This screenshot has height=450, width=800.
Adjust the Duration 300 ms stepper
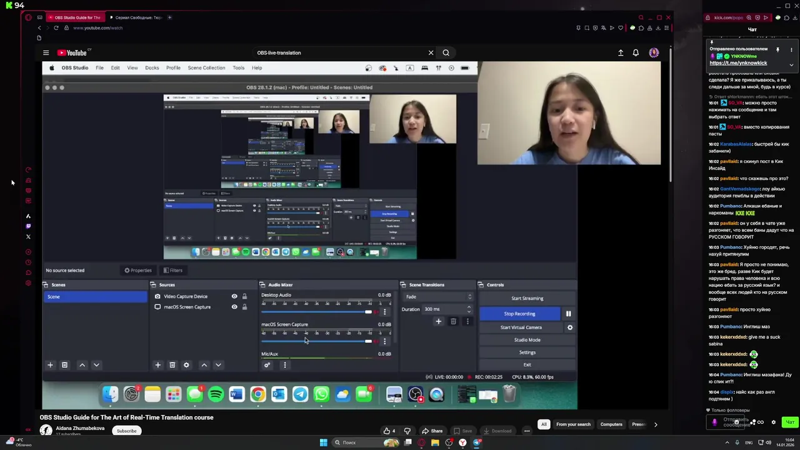point(469,309)
